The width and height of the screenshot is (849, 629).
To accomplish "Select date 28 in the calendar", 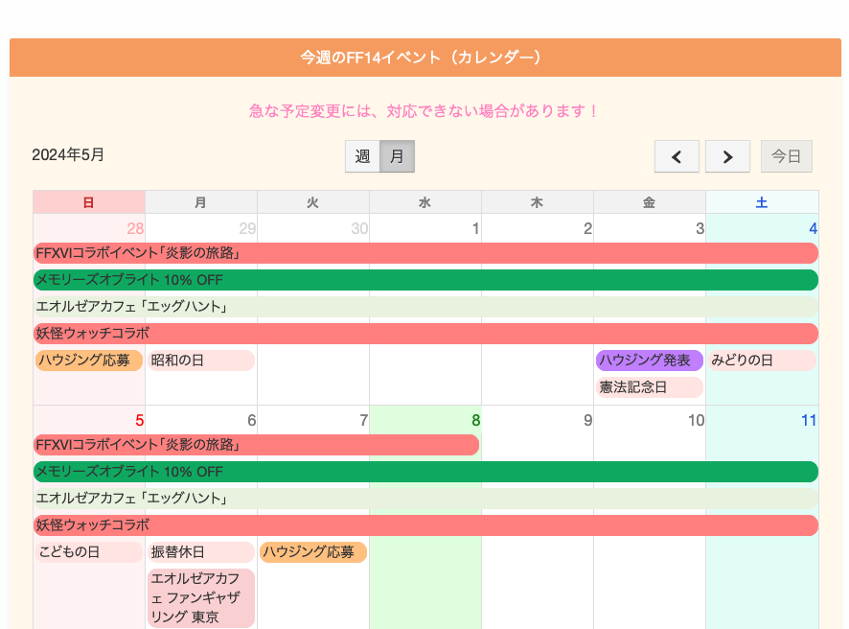I will [x=135, y=228].
